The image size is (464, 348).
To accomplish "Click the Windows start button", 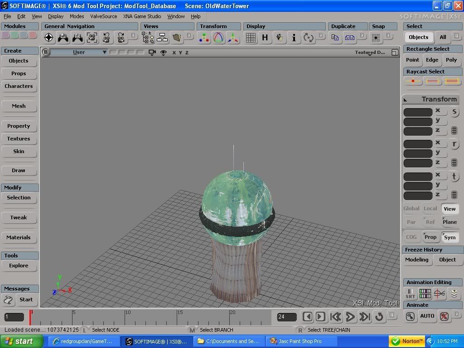I will (21, 341).
